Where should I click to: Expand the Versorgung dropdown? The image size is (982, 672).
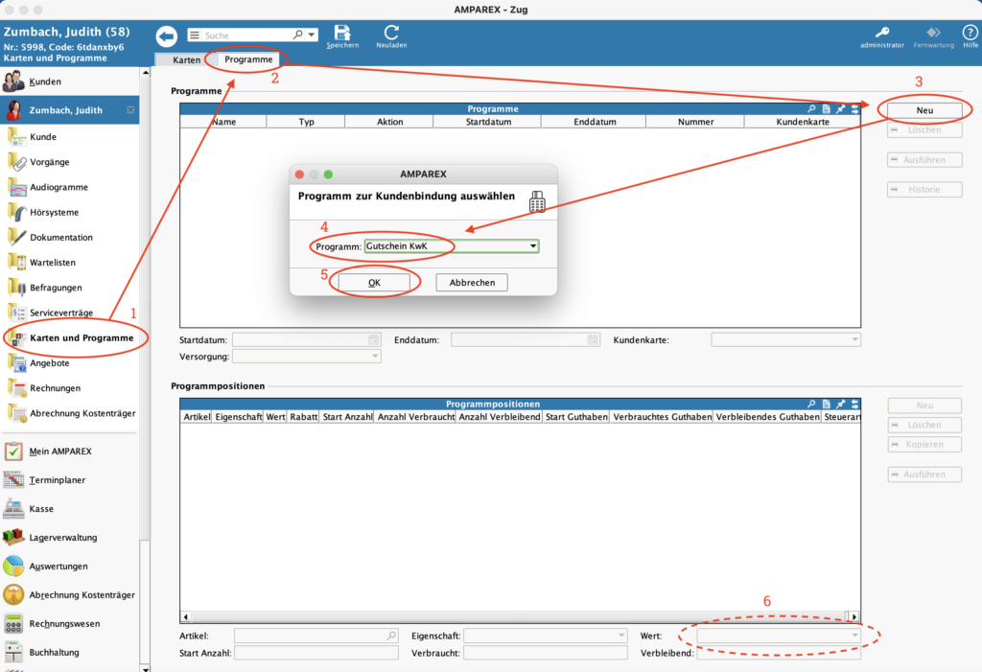coord(375,356)
